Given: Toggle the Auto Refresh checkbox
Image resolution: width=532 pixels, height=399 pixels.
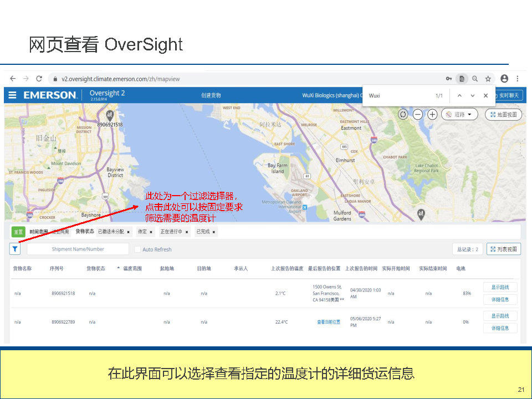Looking at the screenshot, I should tap(137, 249).
